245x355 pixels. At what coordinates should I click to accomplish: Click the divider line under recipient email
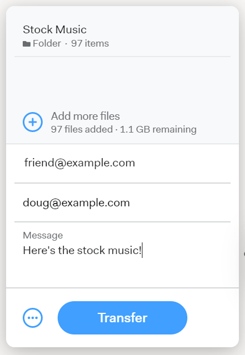pos(122,183)
